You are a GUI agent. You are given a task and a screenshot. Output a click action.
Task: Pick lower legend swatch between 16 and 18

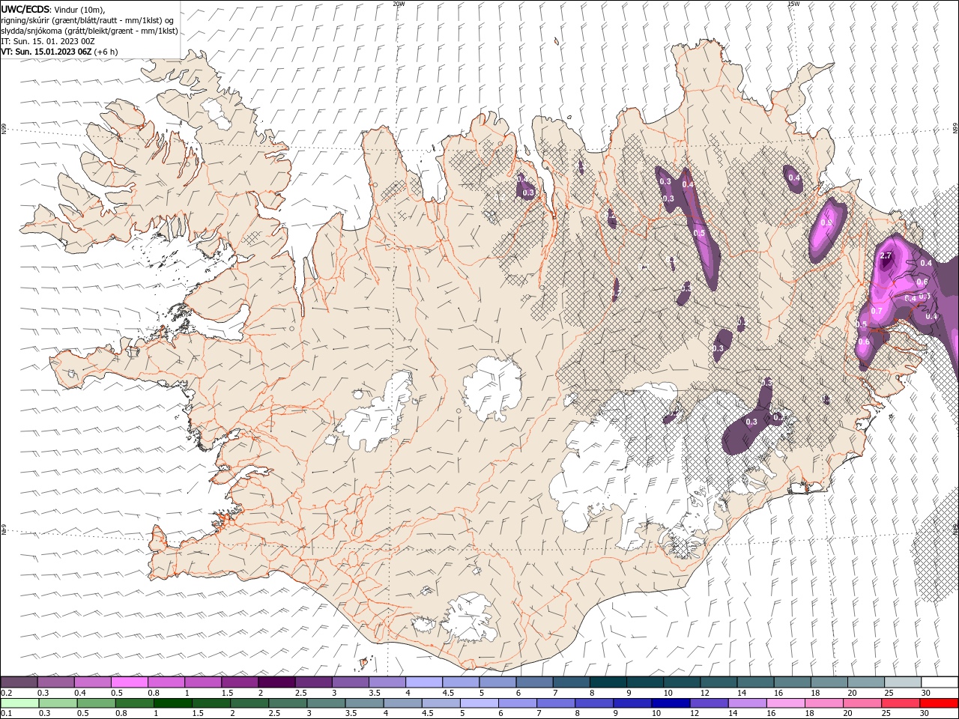786,703
